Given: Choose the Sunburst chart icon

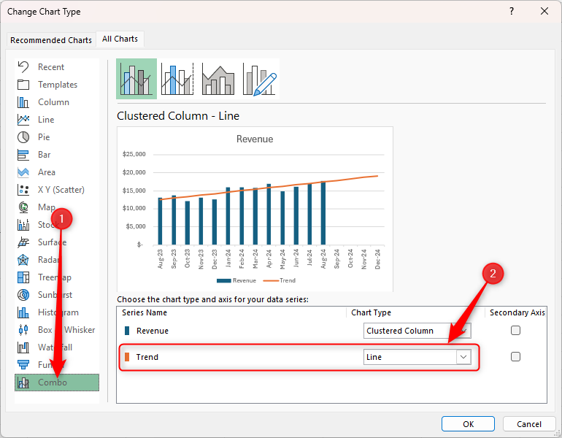Looking at the screenshot, I should [23, 295].
